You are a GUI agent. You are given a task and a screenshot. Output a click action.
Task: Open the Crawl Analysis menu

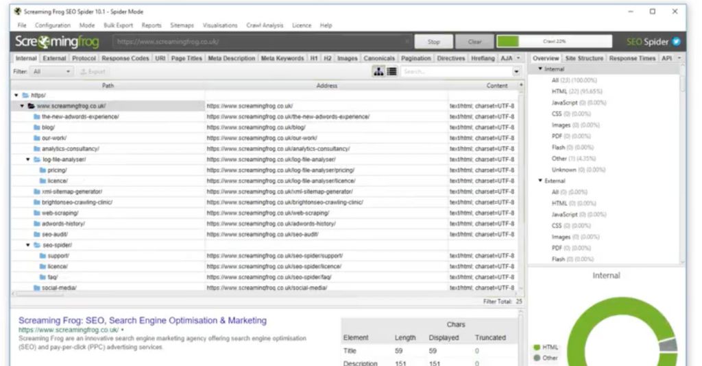tap(265, 25)
